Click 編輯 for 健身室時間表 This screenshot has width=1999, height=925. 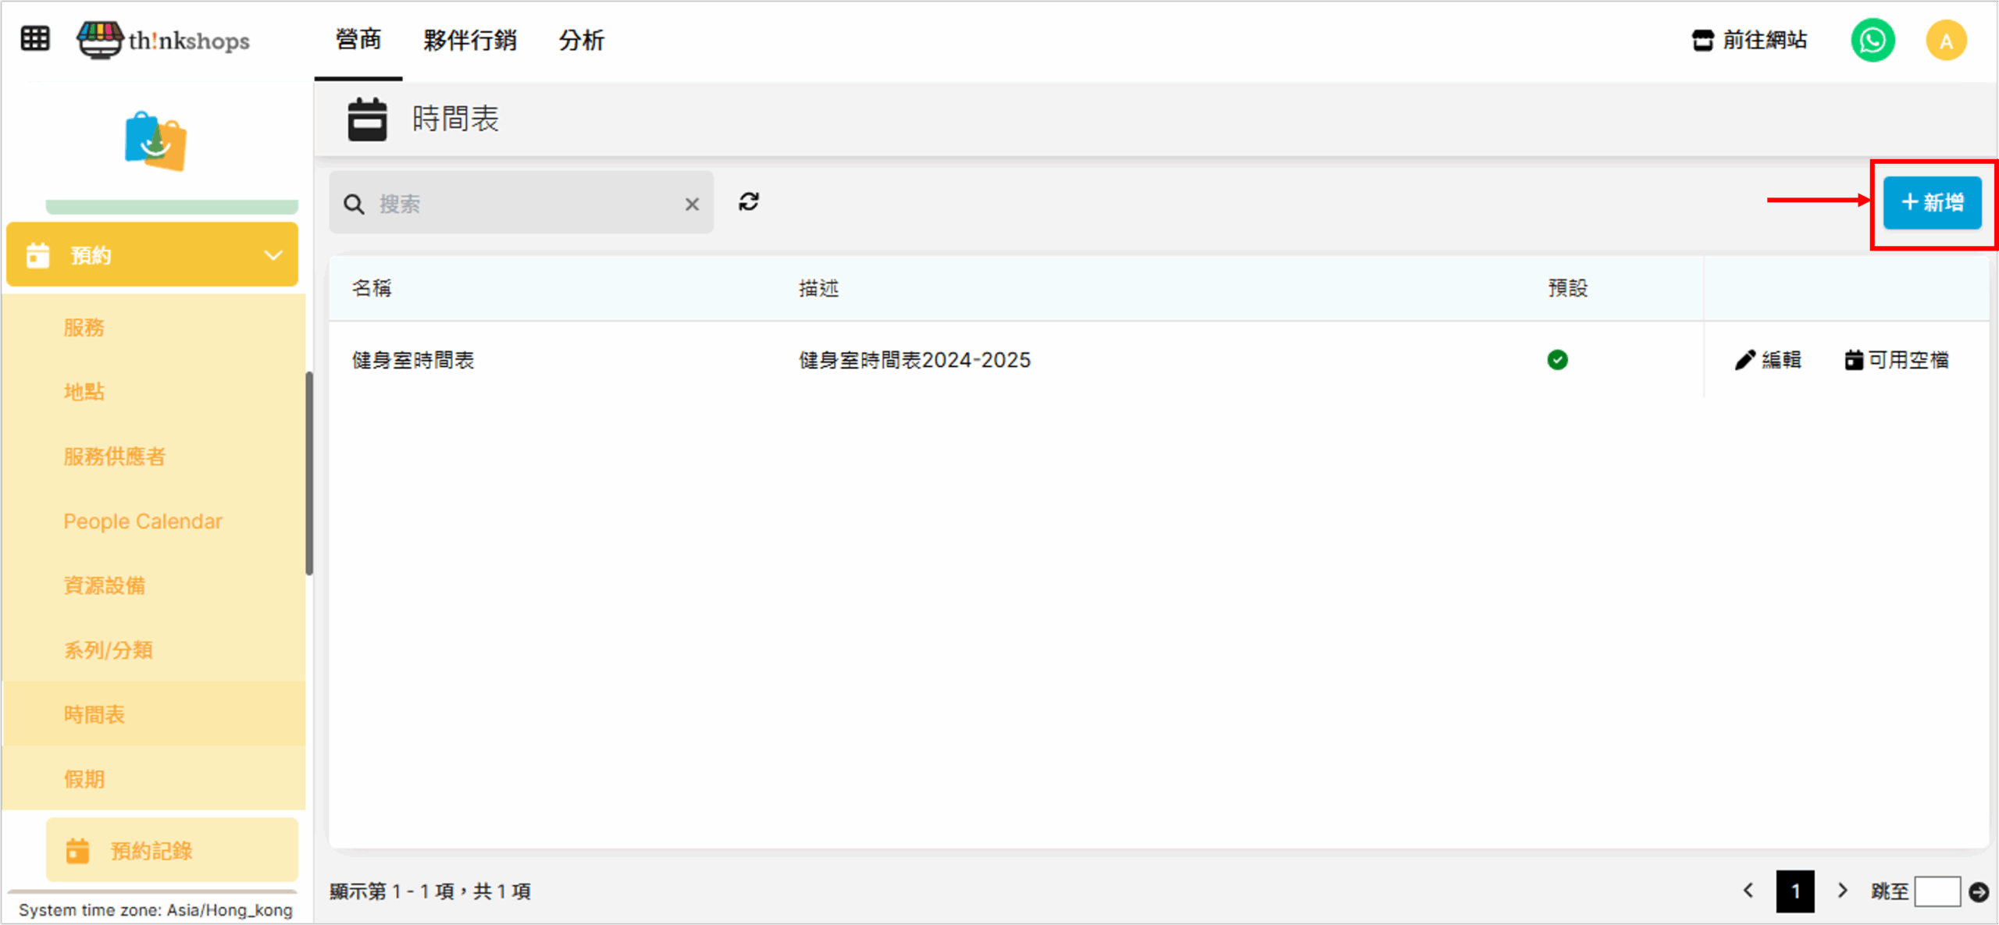point(1768,360)
